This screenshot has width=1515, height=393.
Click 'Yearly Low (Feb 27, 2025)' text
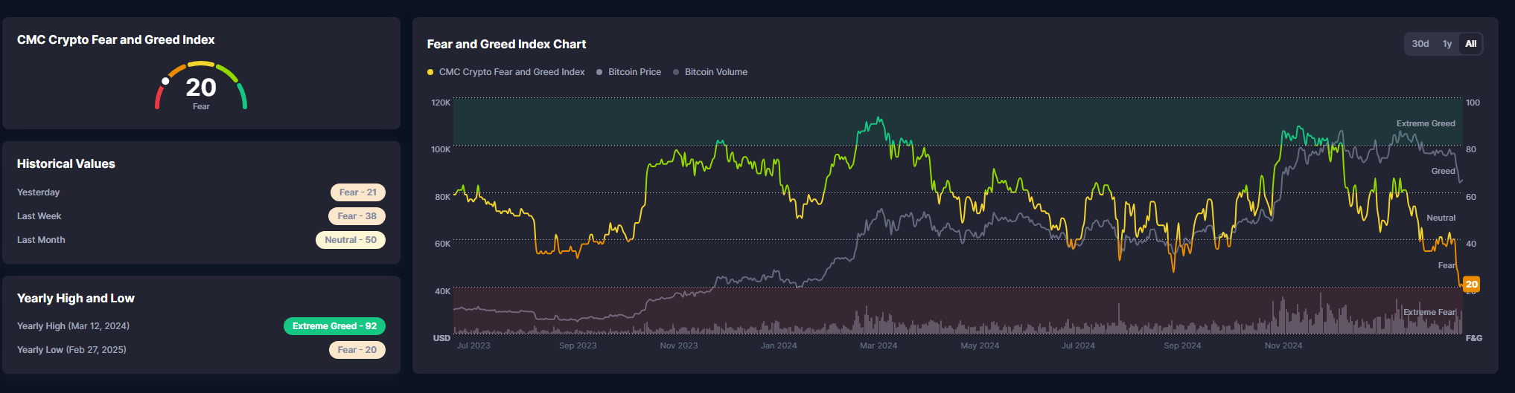click(x=71, y=350)
